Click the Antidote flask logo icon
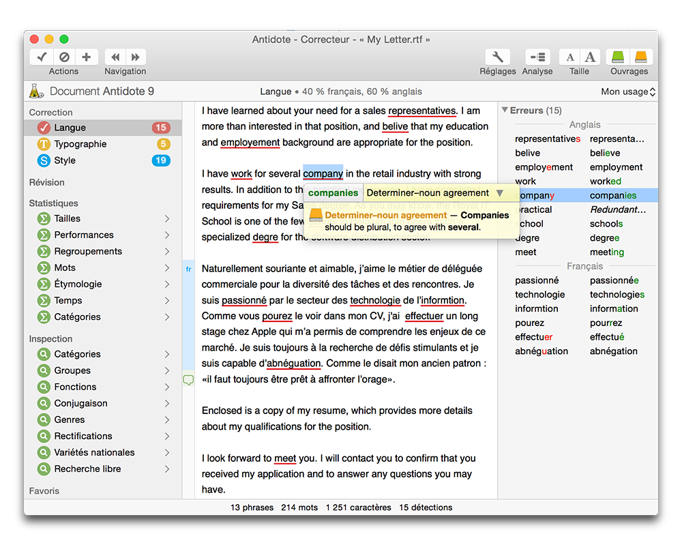This screenshot has width=682, height=545. 36,91
